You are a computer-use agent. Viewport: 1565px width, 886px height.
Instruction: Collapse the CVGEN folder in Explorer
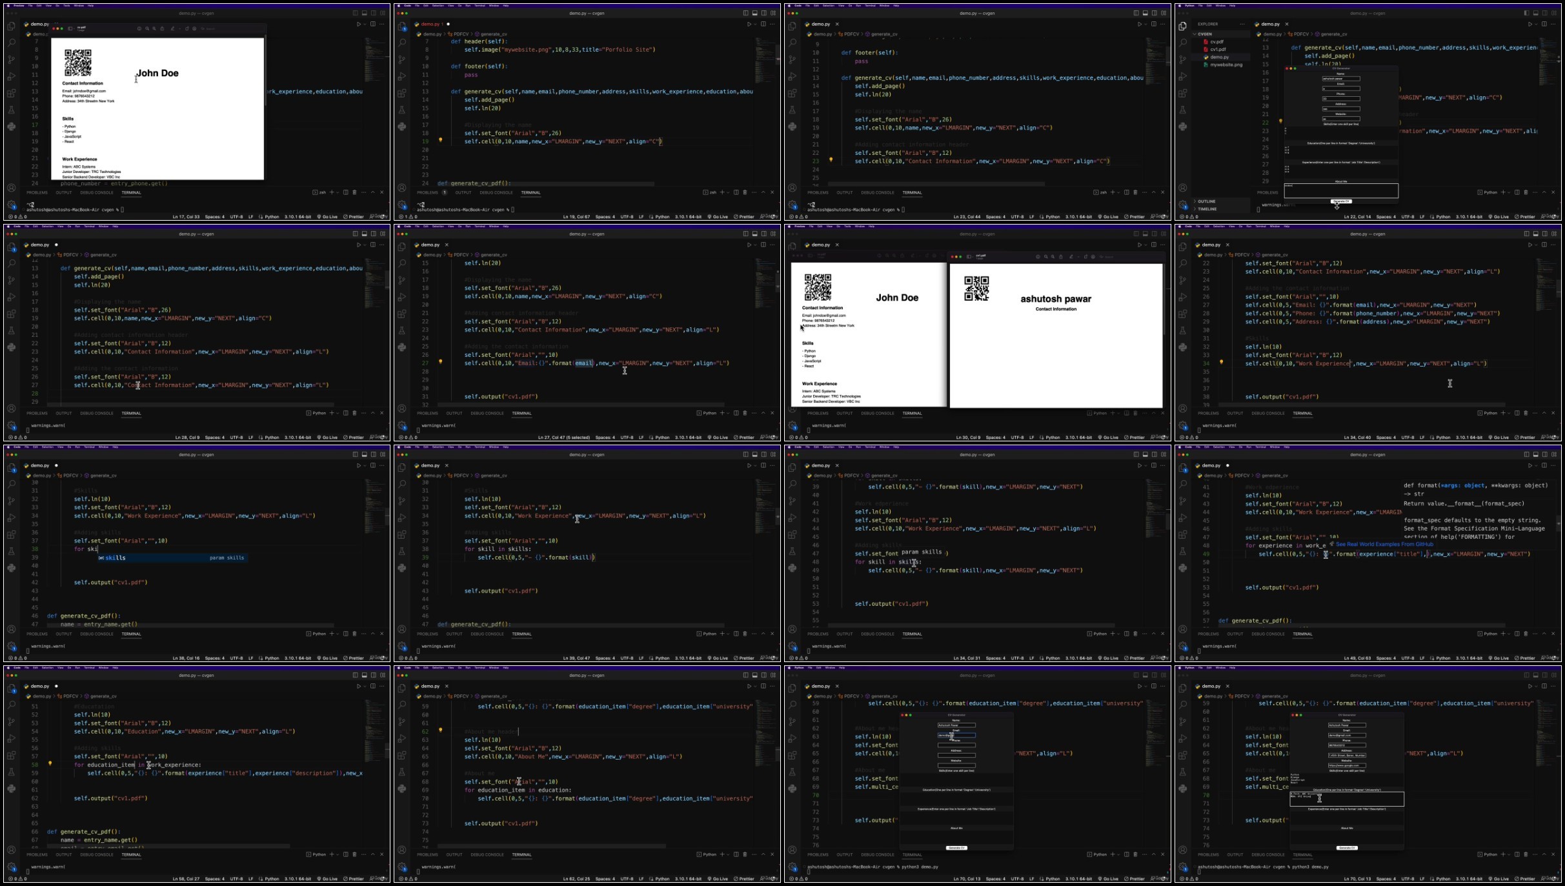[x=1204, y=34]
